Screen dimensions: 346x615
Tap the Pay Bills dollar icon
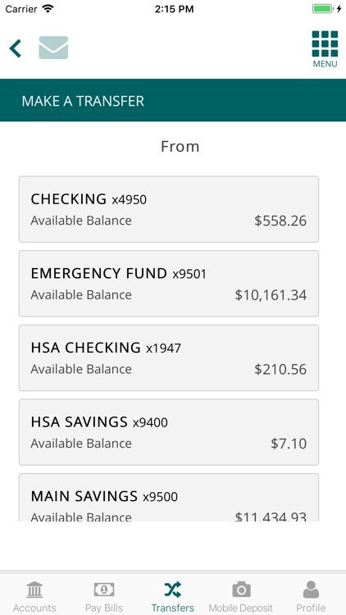click(x=104, y=589)
